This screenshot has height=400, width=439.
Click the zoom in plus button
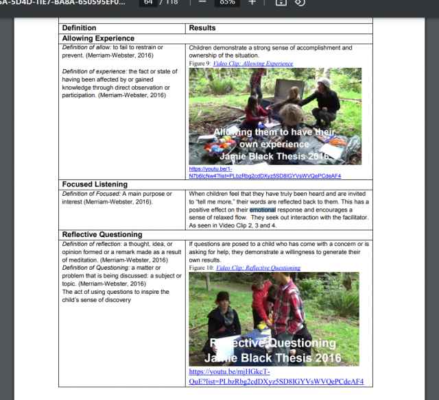[252, 3]
